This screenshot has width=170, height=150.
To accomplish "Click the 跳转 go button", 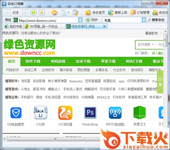I will pyautogui.click(x=92, y=20).
